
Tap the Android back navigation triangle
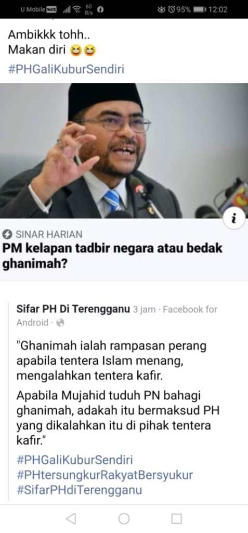(x=71, y=518)
